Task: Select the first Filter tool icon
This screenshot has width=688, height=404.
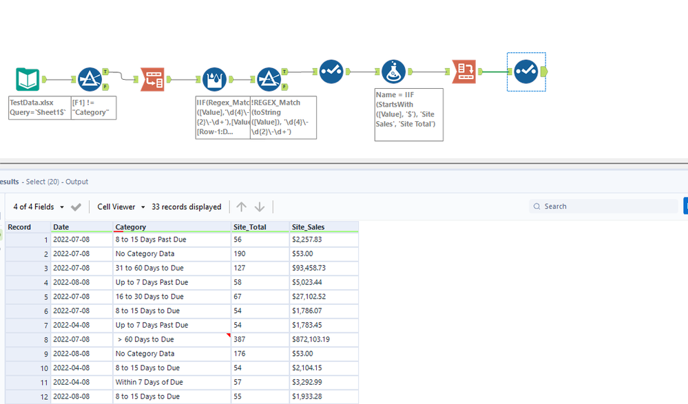Action: tap(90, 79)
